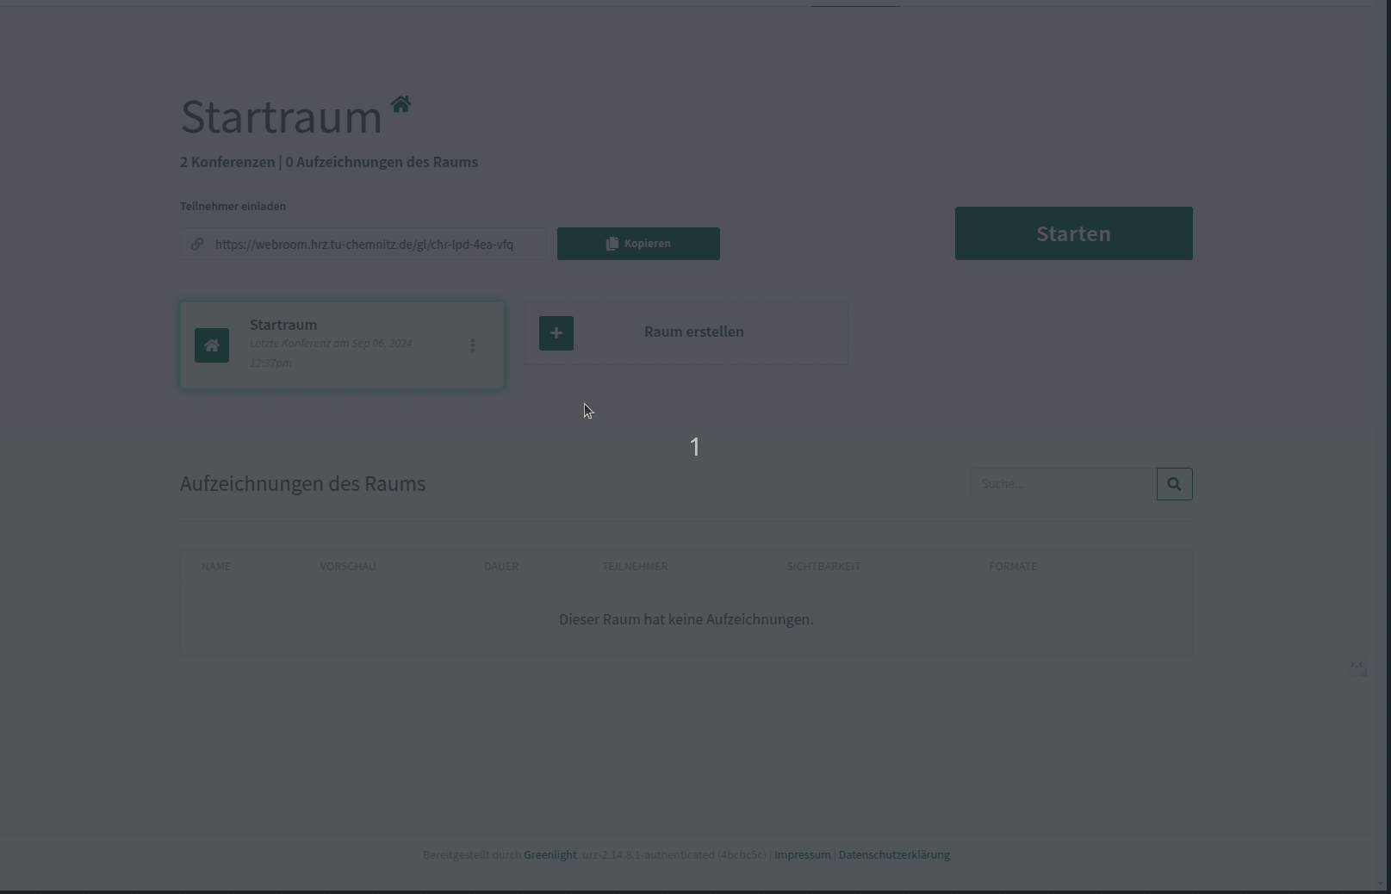1391x894 pixels.
Task: Click the DAUER column header
Action: click(501, 566)
